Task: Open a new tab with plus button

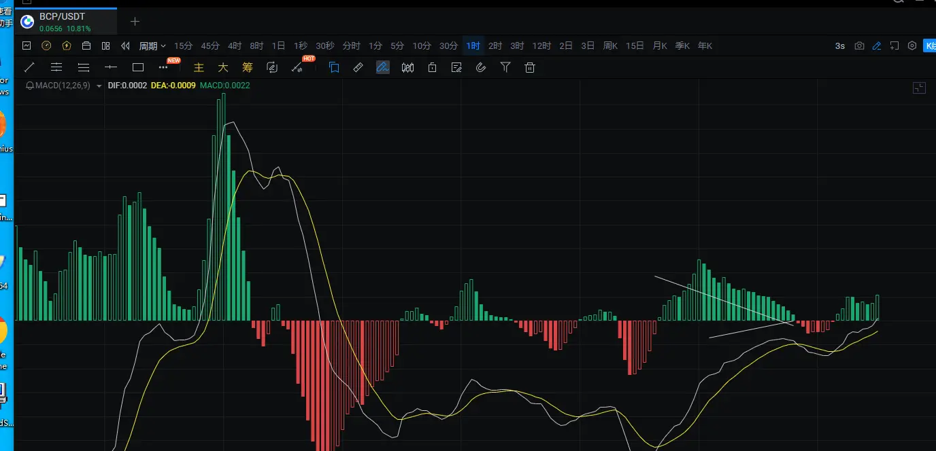Action: [135, 22]
